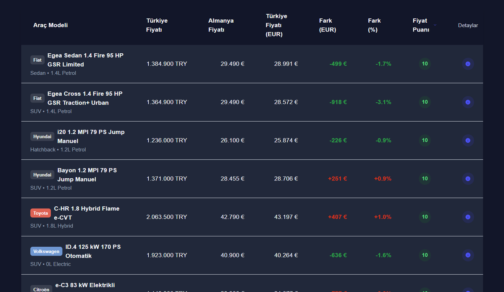Click difference value -499 €
Image resolution: width=504 pixels, height=292 pixels.
(x=338, y=64)
